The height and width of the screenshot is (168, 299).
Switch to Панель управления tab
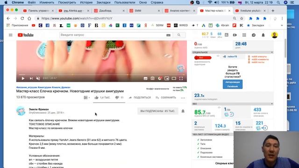pyautogui.click(x=38, y=11)
